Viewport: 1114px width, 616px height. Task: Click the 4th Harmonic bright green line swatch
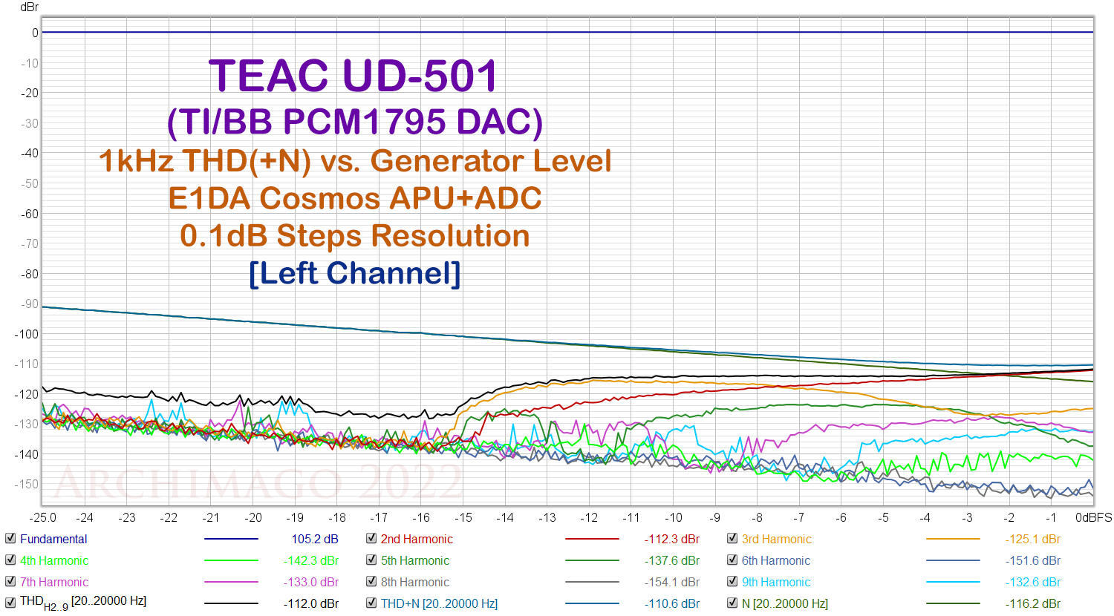pyautogui.click(x=231, y=561)
